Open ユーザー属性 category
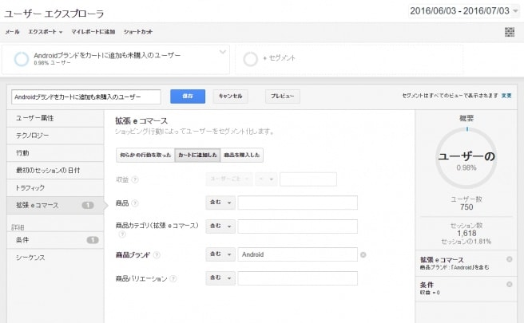Viewport: 524px width, 323px height. click(55, 118)
